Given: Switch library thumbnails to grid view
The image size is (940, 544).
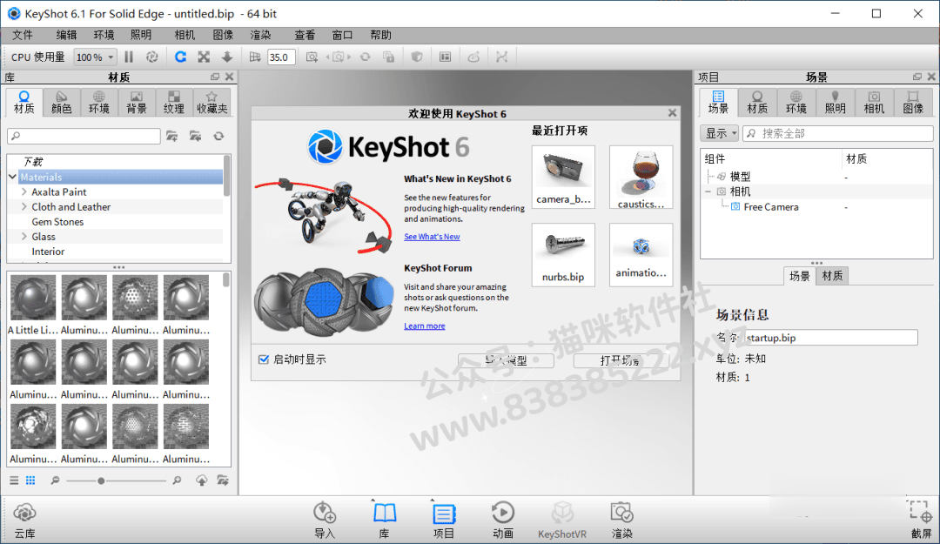Looking at the screenshot, I should (30, 480).
